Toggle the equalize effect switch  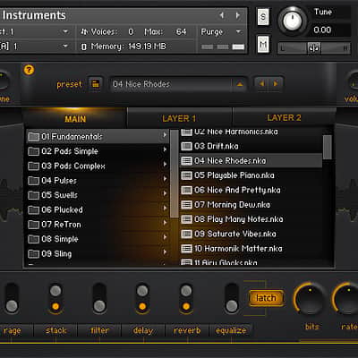232,298
